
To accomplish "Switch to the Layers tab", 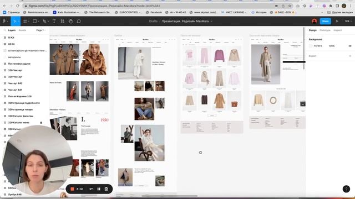I will [x=12, y=30].
